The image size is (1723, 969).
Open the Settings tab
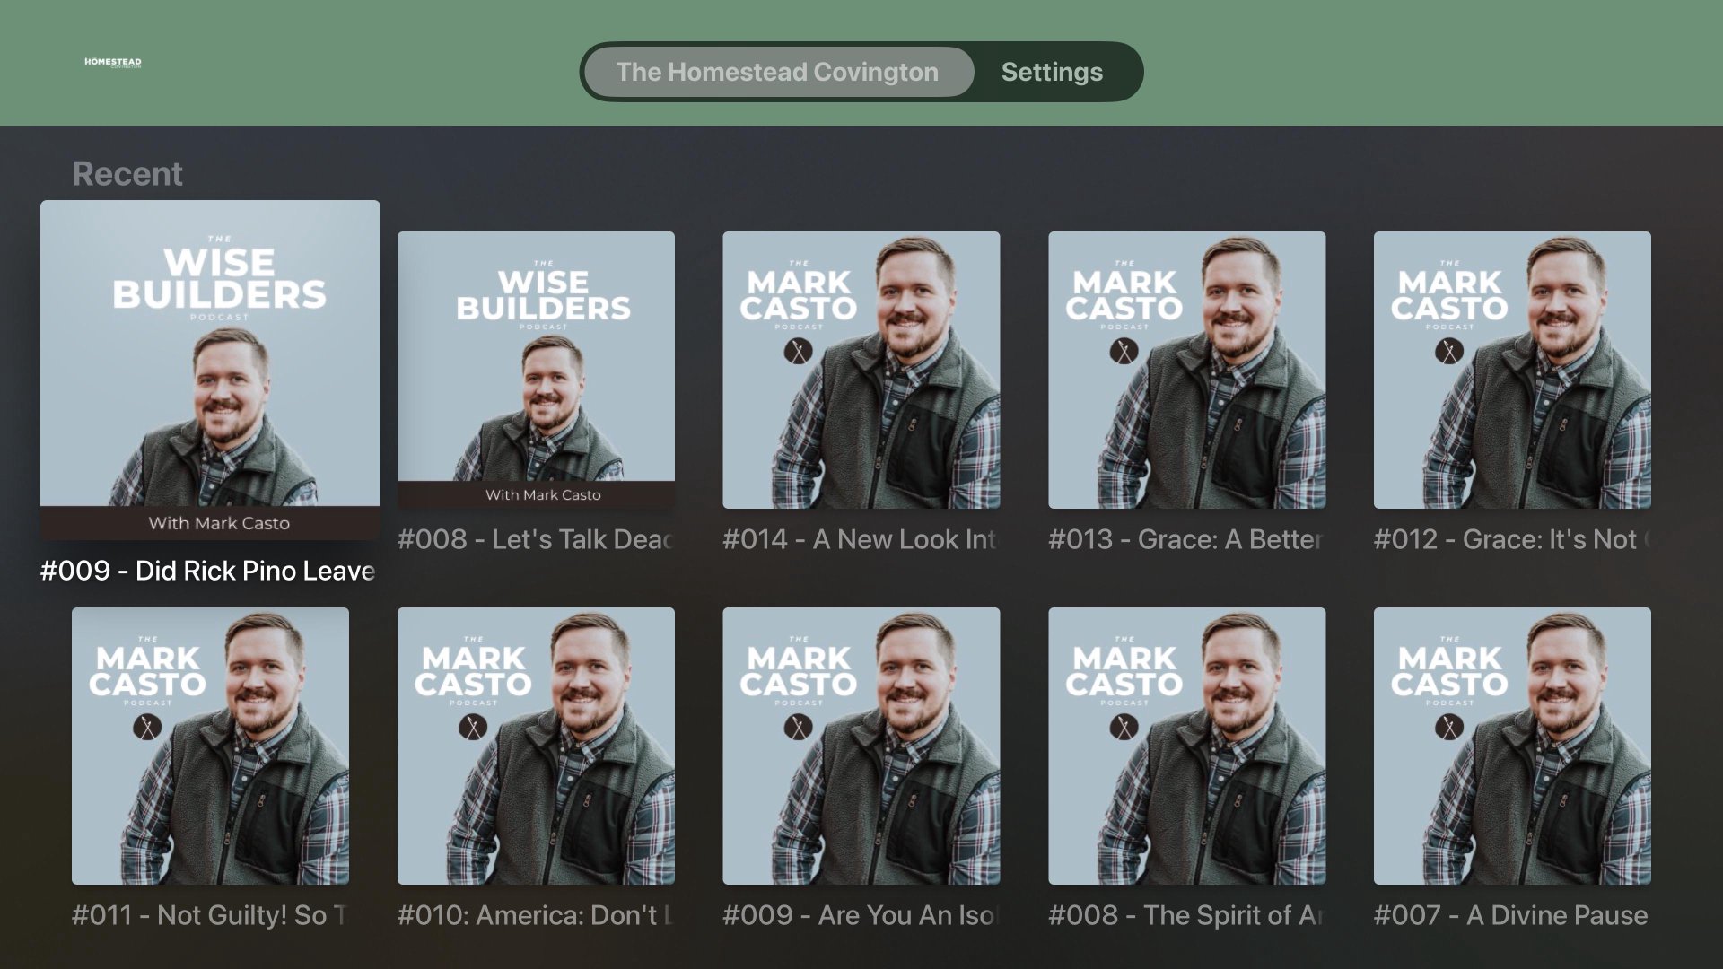(x=1052, y=72)
